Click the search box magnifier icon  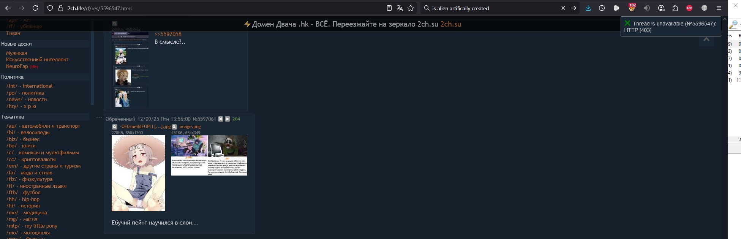click(x=427, y=8)
